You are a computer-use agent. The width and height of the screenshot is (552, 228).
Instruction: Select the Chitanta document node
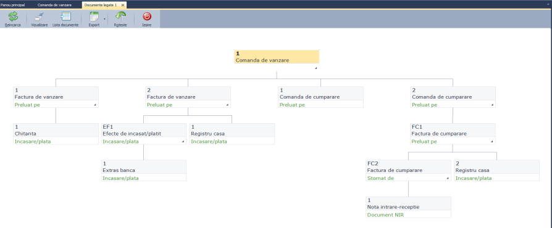pyautogui.click(x=56, y=134)
